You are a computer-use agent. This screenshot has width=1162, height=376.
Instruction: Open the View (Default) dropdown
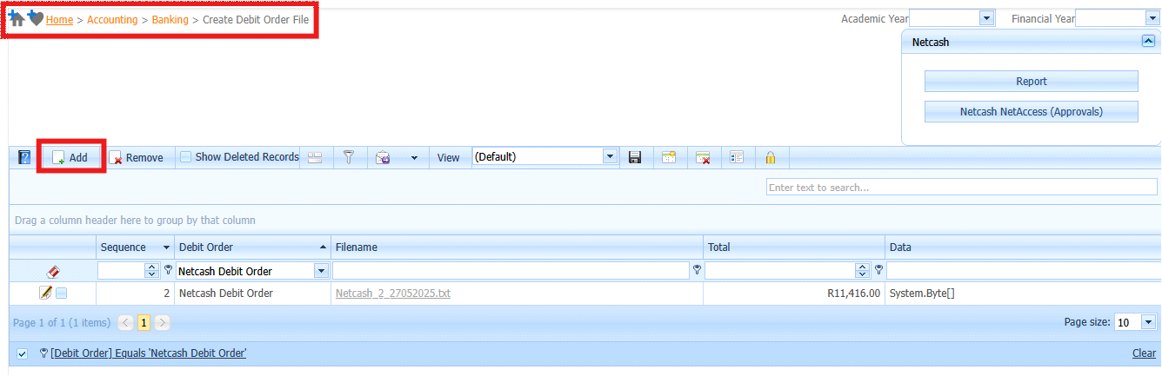click(x=611, y=157)
